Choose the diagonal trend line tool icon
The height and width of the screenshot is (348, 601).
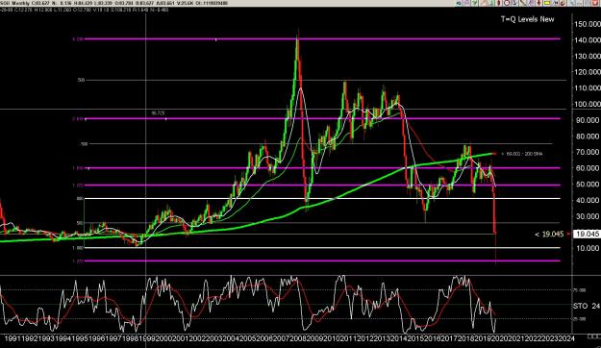pyautogui.click(x=523, y=3)
